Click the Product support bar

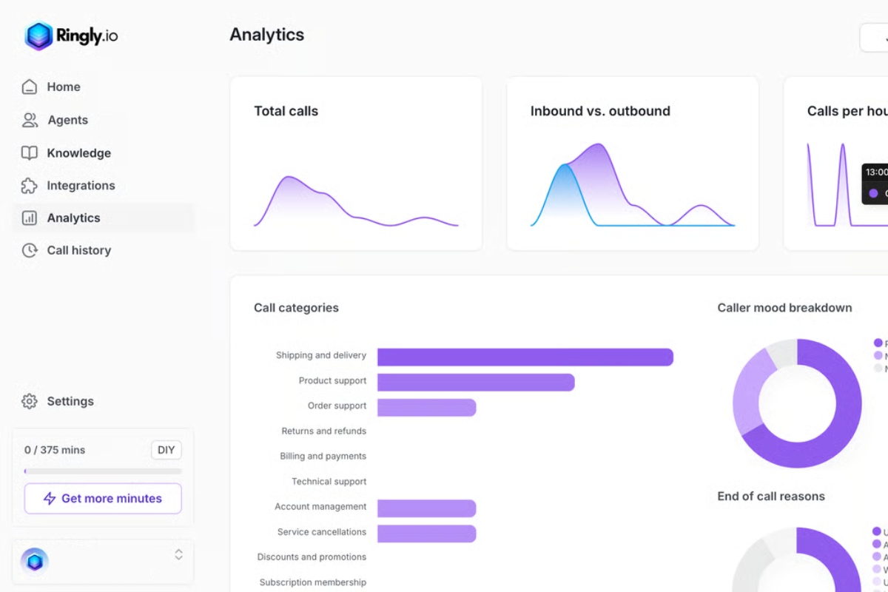[476, 382]
